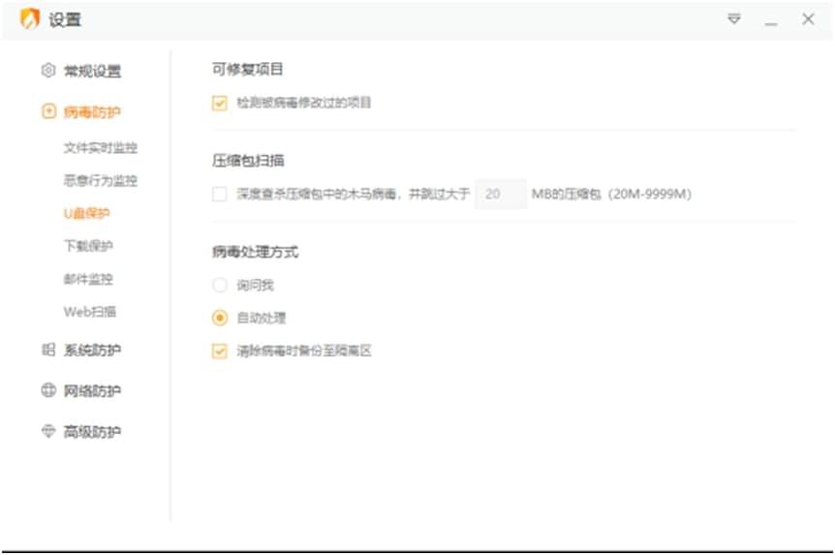Click the 病毒处理方式 heading
This screenshot has height=555, width=835.
click(255, 252)
